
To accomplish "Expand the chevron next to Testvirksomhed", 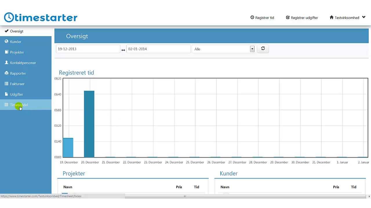I will pos(364,17).
